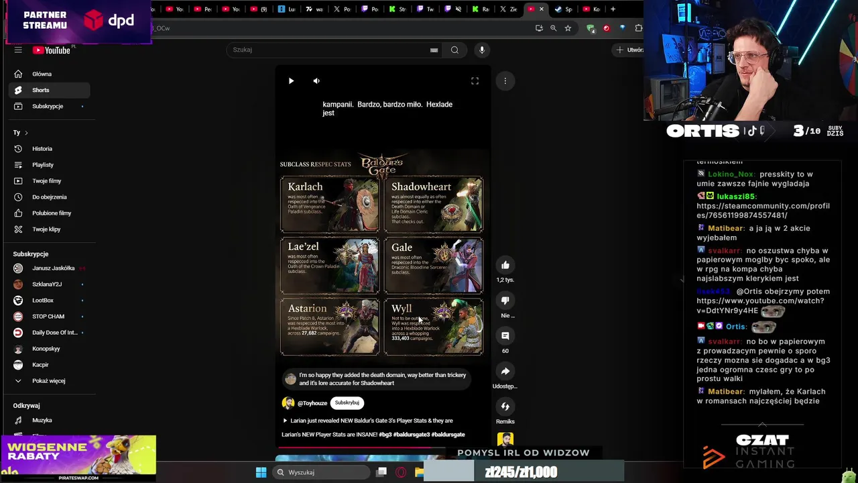Like the Short with thumbs up

click(x=505, y=265)
